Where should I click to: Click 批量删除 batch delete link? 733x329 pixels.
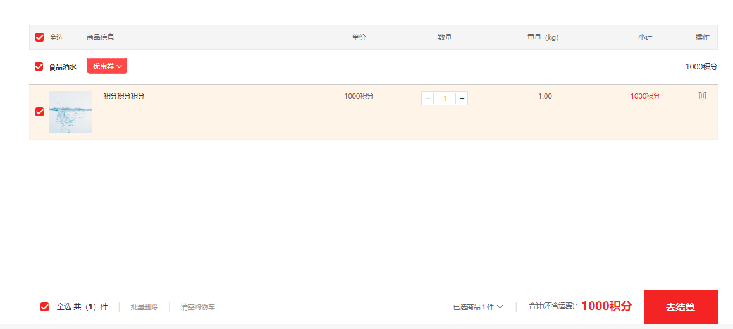(144, 307)
